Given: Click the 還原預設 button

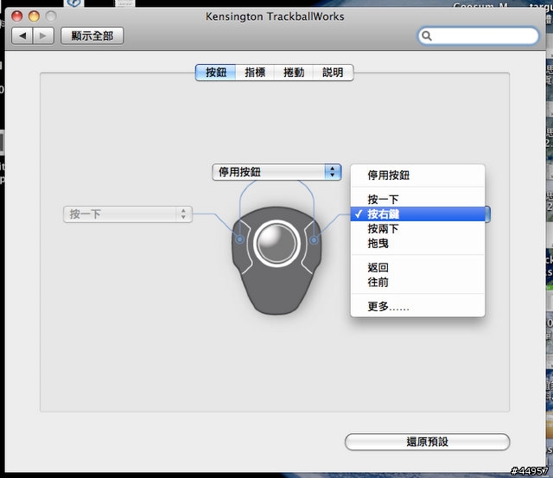Looking at the screenshot, I should click(x=427, y=442).
